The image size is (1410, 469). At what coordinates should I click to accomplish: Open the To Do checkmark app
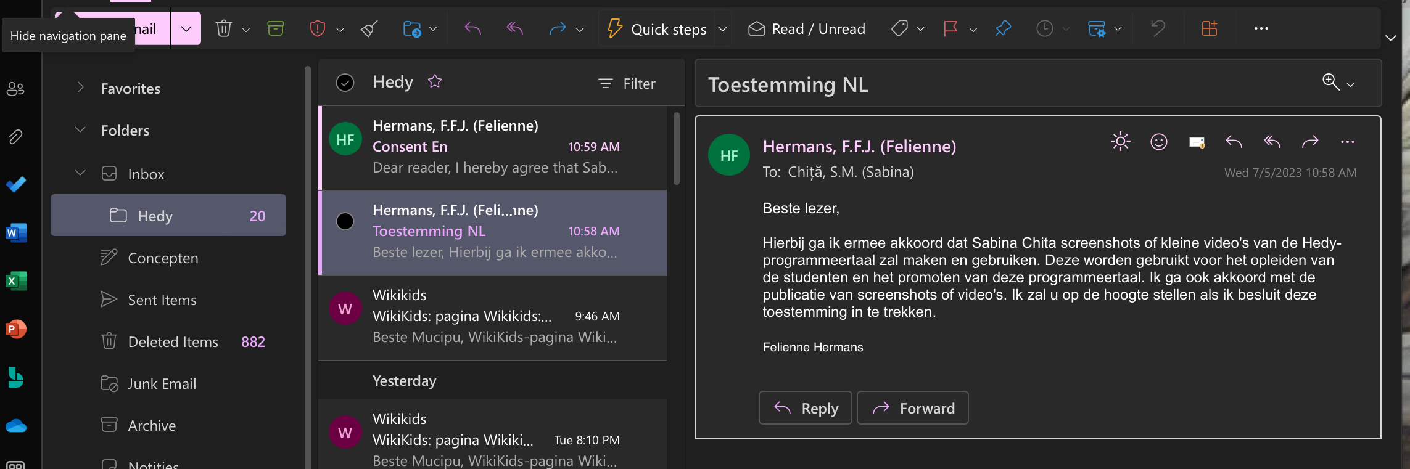(x=15, y=184)
